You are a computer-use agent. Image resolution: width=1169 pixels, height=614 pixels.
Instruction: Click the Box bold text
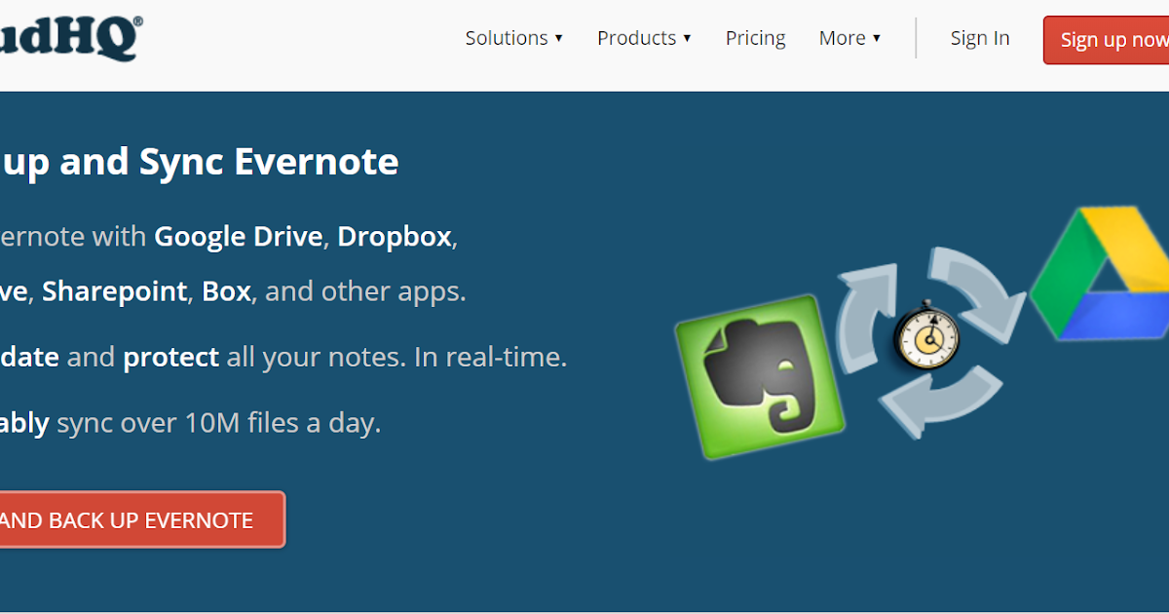coord(225,290)
